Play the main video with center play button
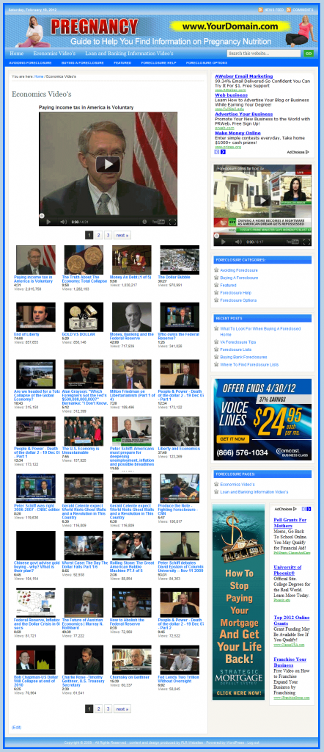Image resolution: width=324 pixels, height=752 pixels. pos(108,164)
